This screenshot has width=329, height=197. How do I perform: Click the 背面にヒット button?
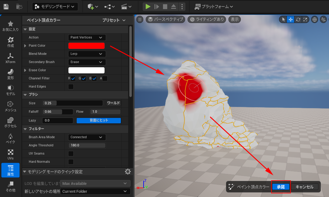pyautogui.click(x=98, y=120)
